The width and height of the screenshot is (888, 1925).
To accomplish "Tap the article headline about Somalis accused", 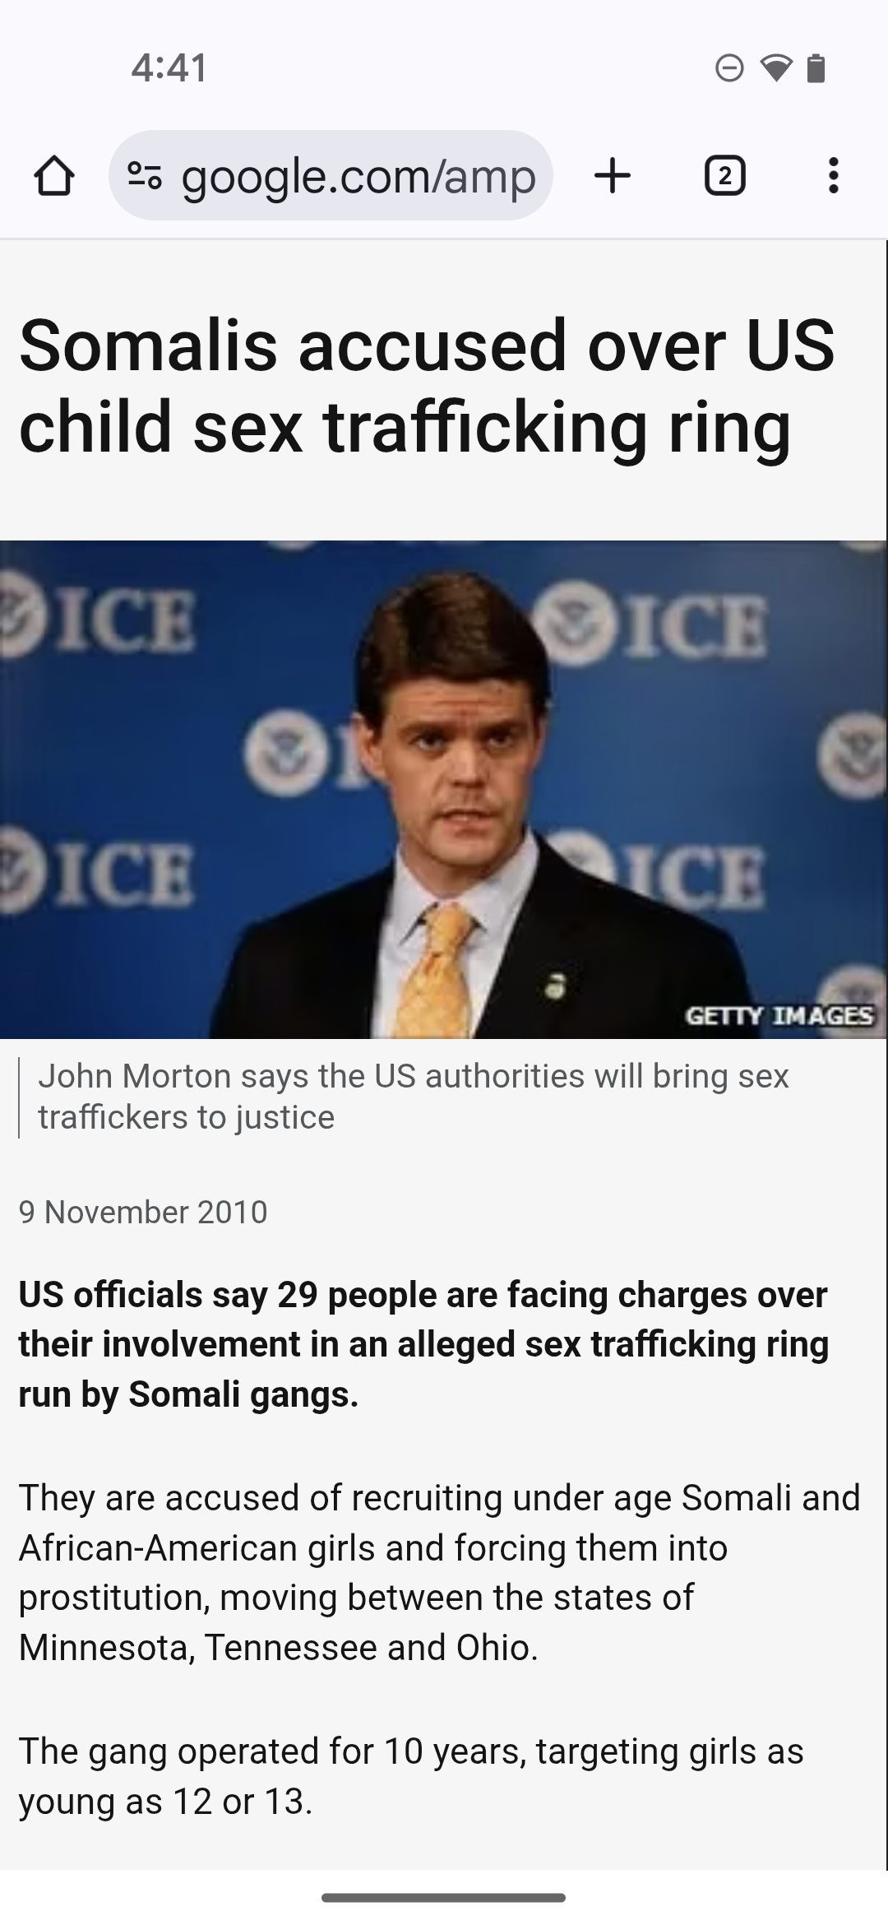I will [428, 385].
